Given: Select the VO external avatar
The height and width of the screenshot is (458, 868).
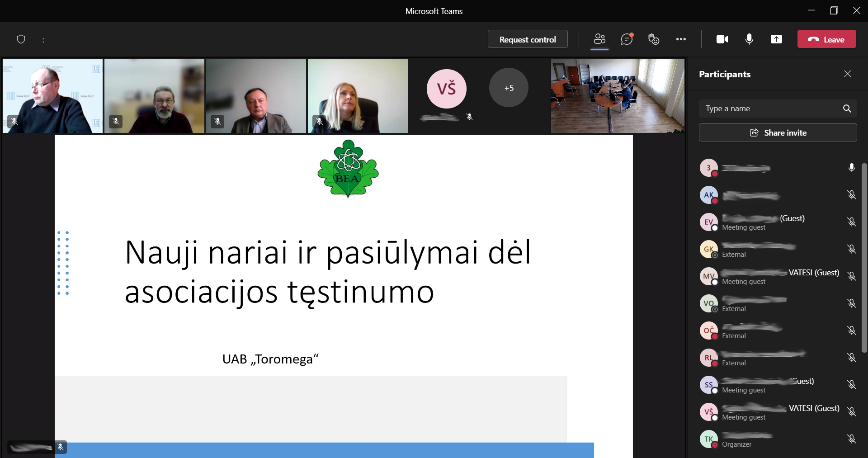Looking at the screenshot, I should point(708,303).
